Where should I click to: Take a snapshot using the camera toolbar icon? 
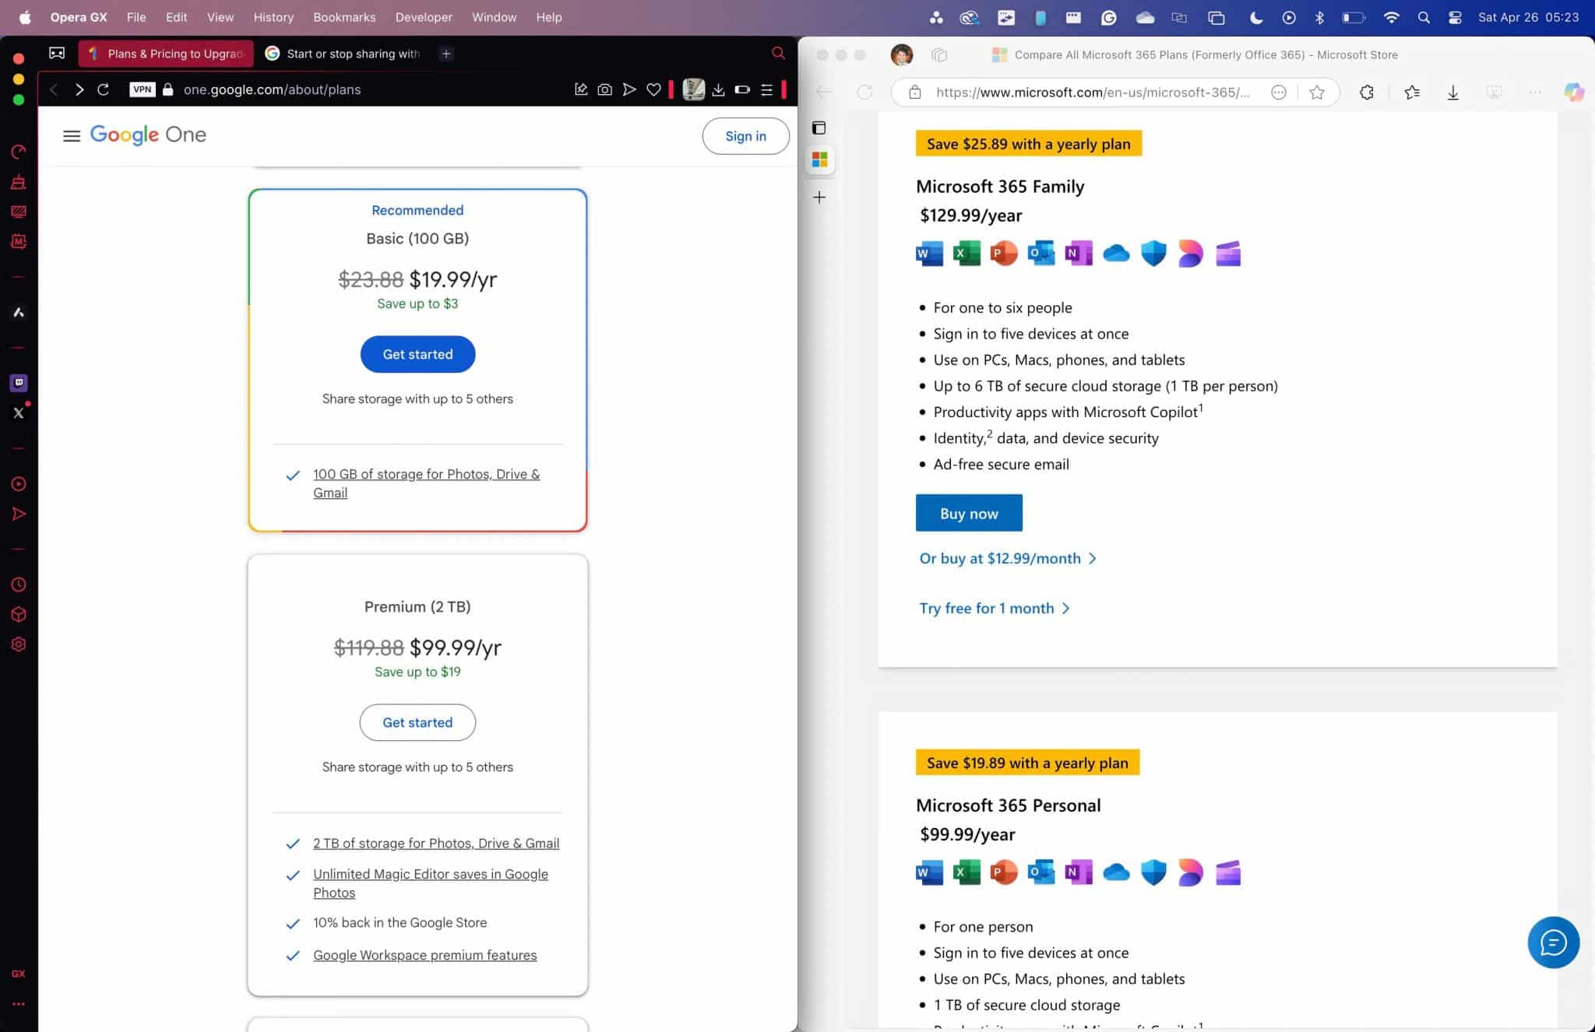[x=605, y=90]
